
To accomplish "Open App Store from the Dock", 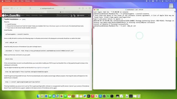I will point(100,96).
